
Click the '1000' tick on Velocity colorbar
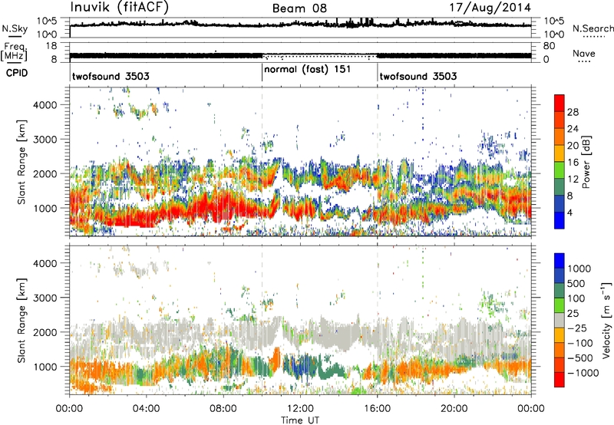(579, 269)
